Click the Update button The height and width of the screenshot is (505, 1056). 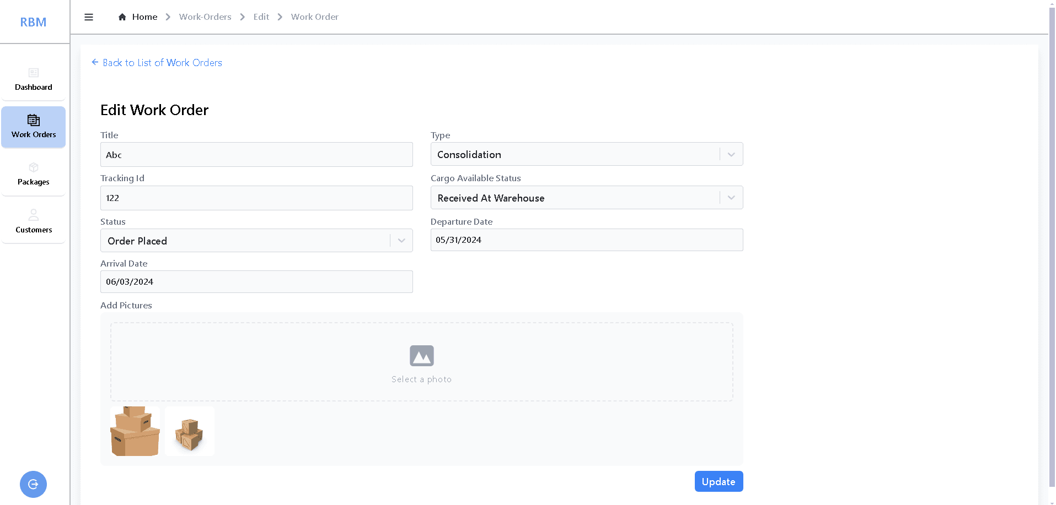pos(719,481)
